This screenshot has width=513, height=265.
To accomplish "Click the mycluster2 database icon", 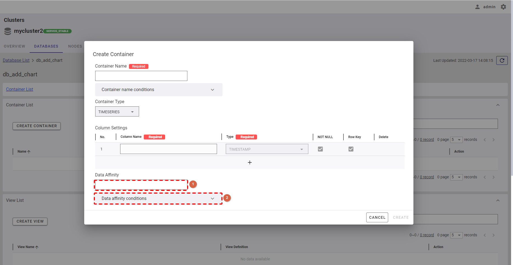I will [x=8, y=31].
